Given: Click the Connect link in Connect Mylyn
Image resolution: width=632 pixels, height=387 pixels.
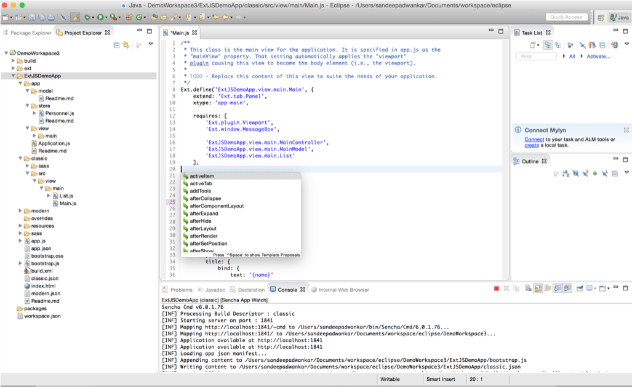Looking at the screenshot, I should tap(534, 139).
